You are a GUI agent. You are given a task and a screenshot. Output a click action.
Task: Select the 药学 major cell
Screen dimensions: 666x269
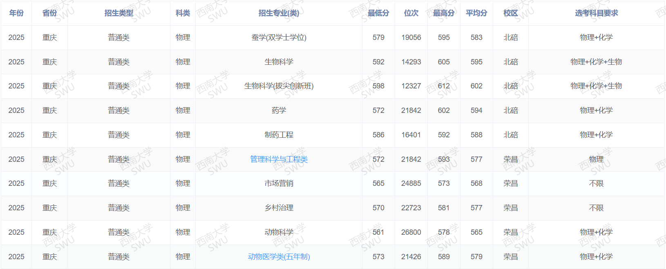tap(279, 110)
